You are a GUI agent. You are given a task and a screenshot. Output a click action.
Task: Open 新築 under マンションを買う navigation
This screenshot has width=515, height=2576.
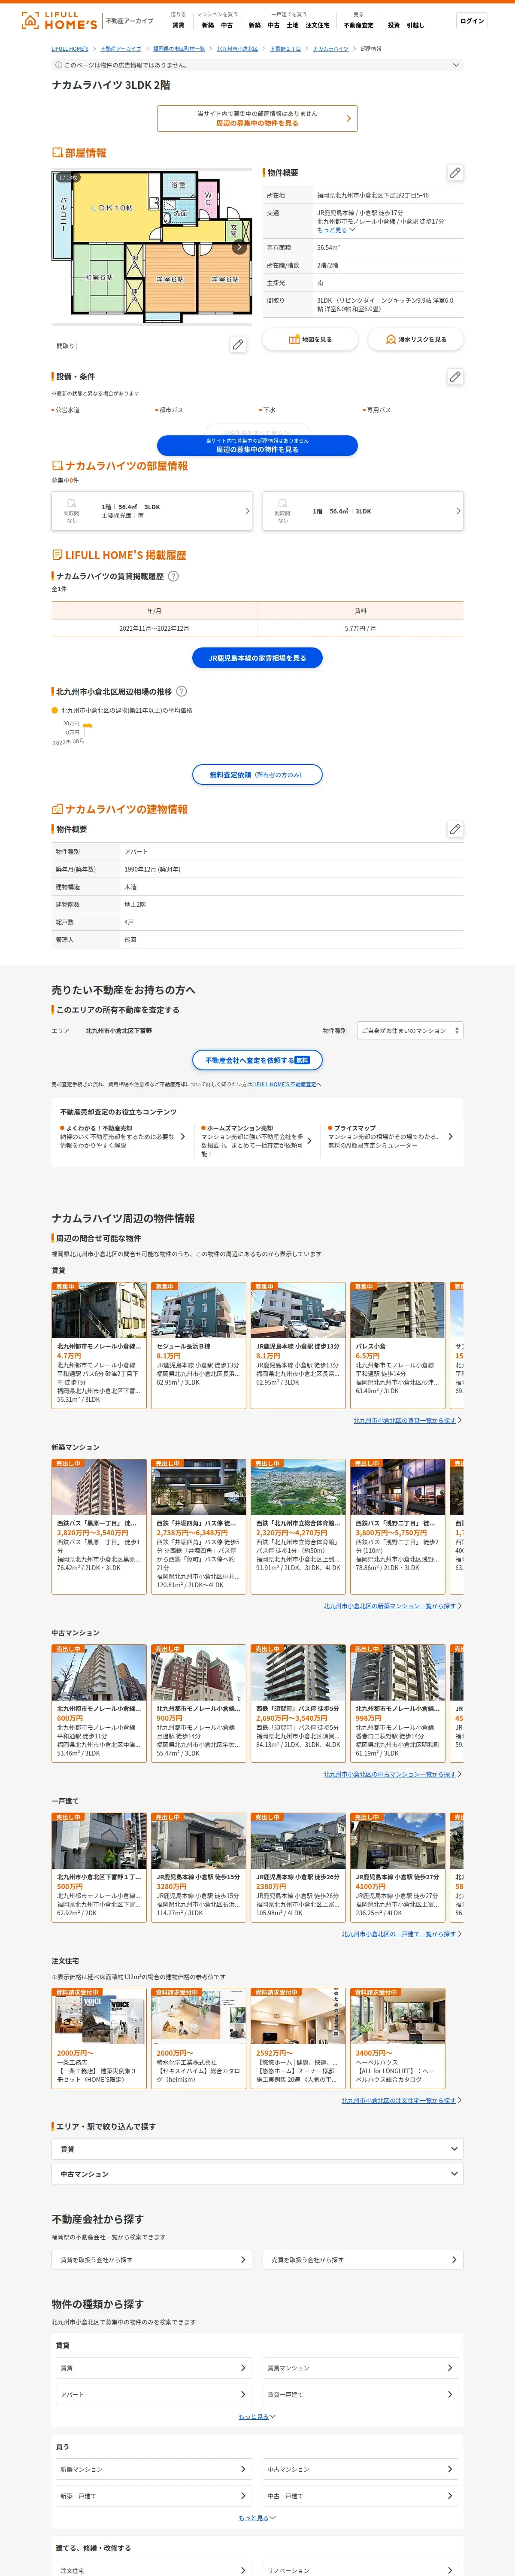[208, 25]
